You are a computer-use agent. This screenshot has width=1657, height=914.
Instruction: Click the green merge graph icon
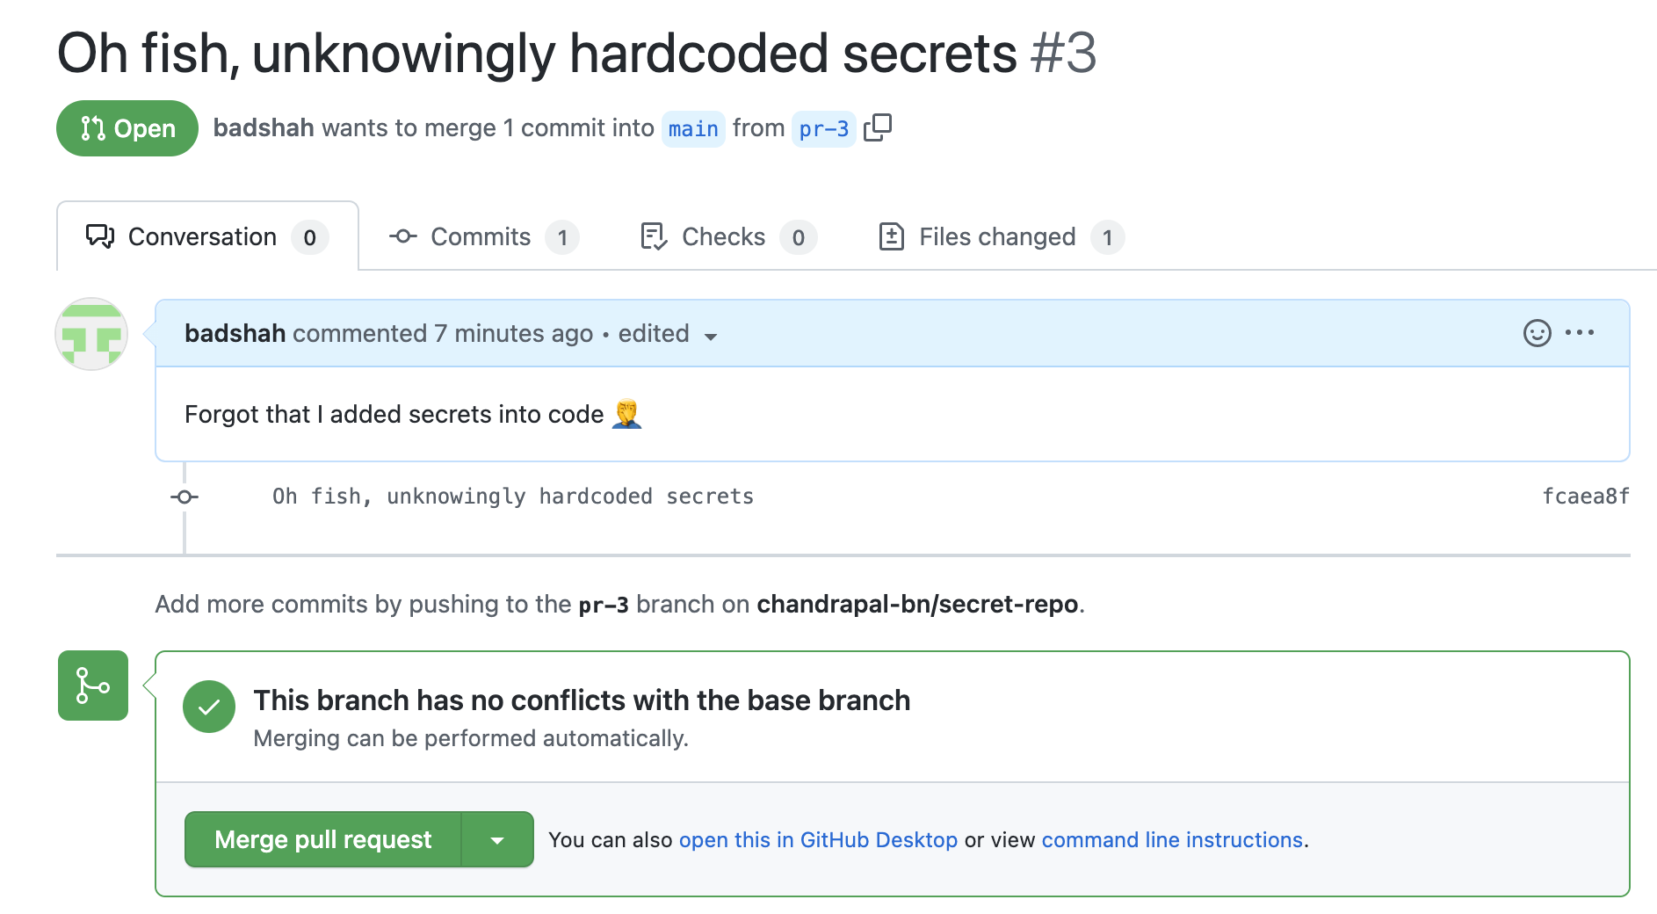[x=92, y=685]
